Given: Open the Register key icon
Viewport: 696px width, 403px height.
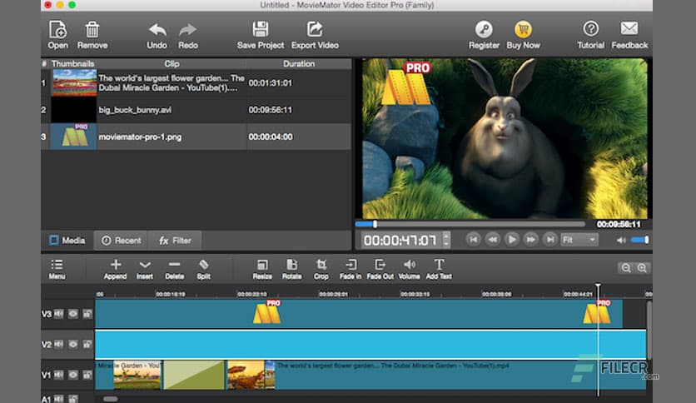Looking at the screenshot, I should tap(484, 35).
